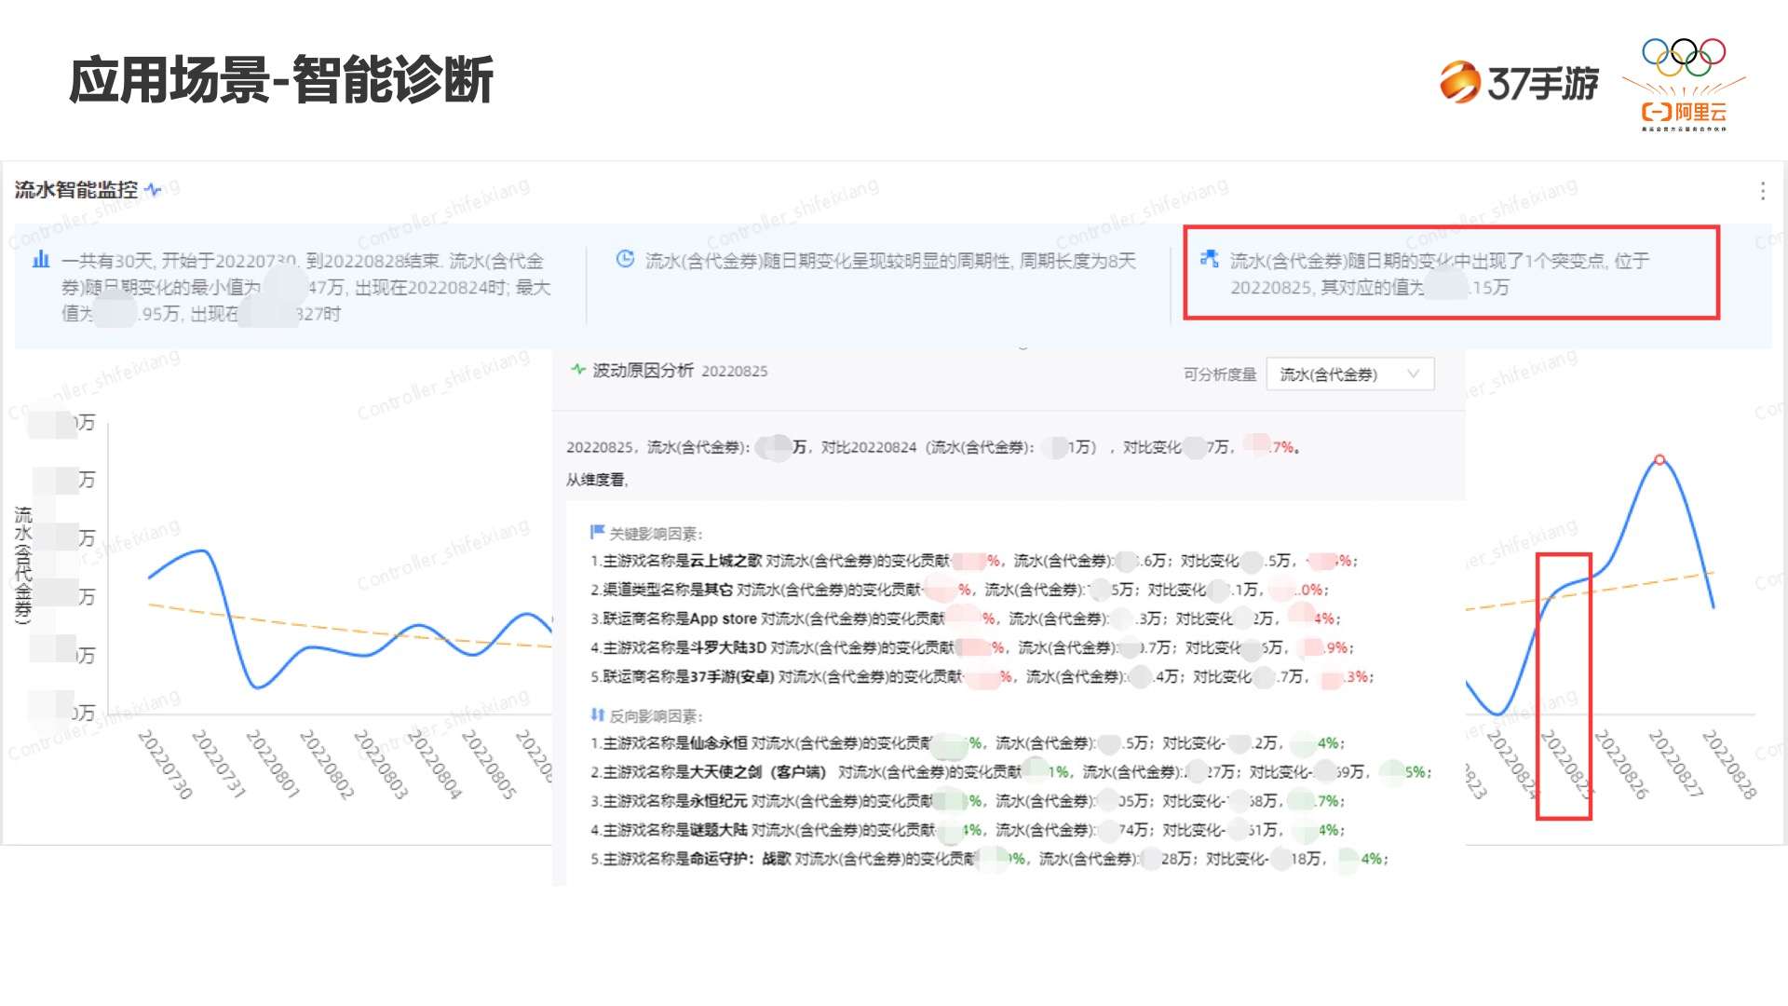
Task: Click the Olympic rings emblem
Action: point(1684,57)
